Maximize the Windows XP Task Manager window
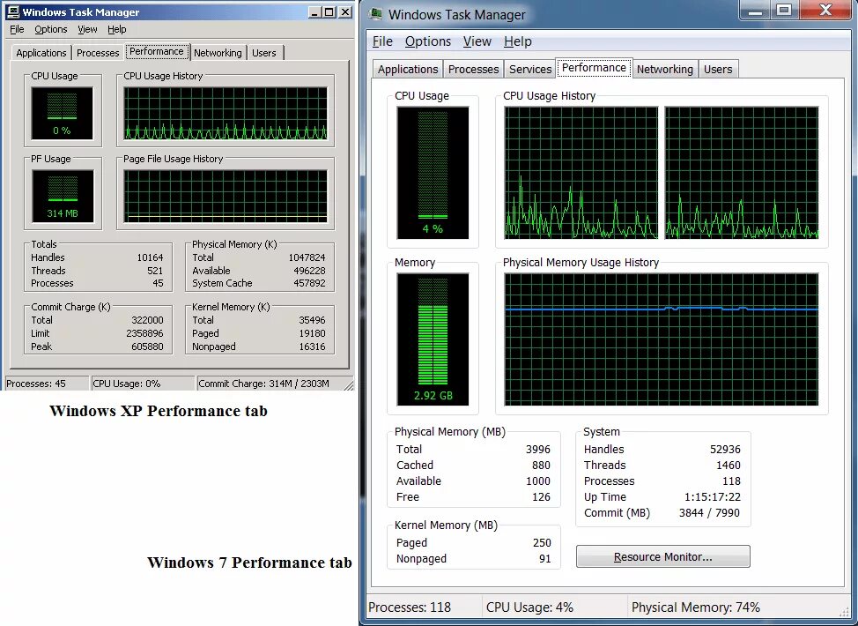Screen dimensions: 858x626 [x=329, y=11]
